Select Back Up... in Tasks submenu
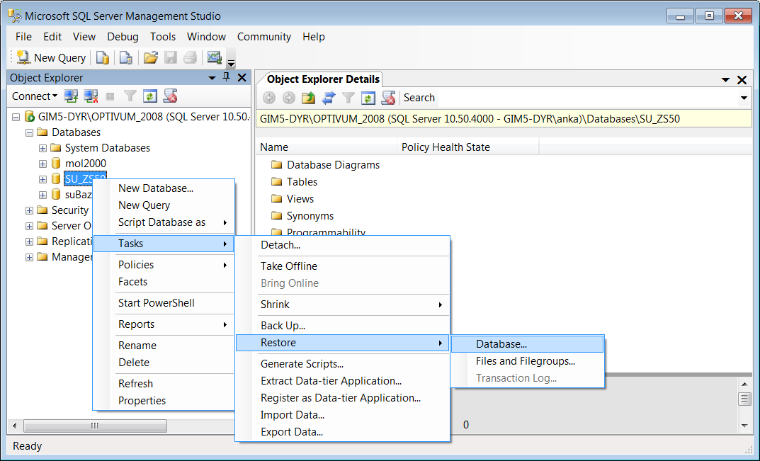Image resolution: width=760 pixels, height=461 pixels. click(343, 325)
